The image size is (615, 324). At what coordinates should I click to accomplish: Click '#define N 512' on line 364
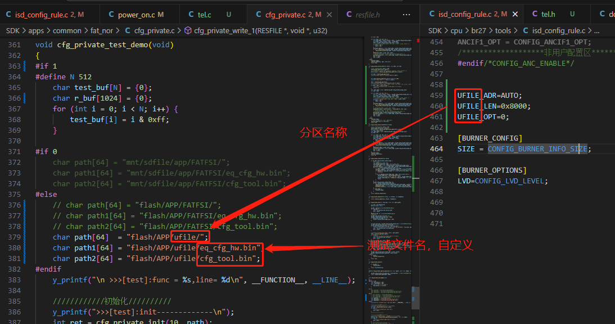pyautogui.click(x=64, y=77)
